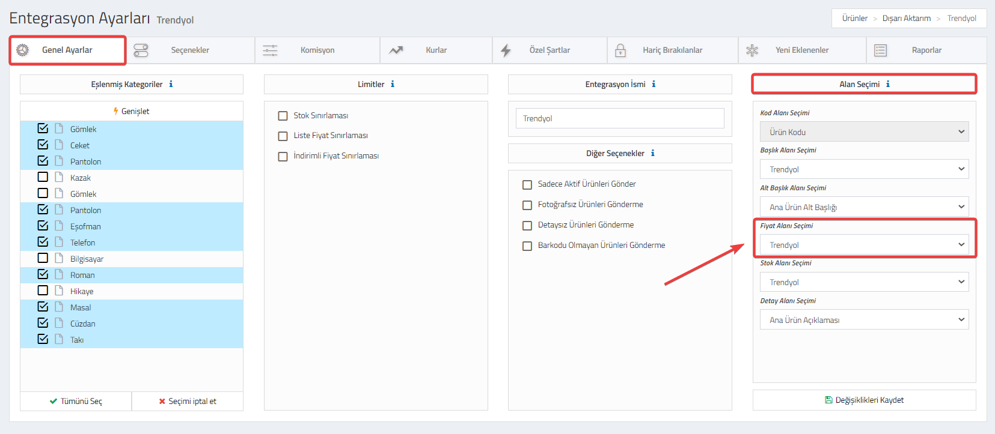Check Fotoğrafsız Ürünleri Gönderme
Image resolution: width=995 pixels, height=434 pixels.
(527, 205)
